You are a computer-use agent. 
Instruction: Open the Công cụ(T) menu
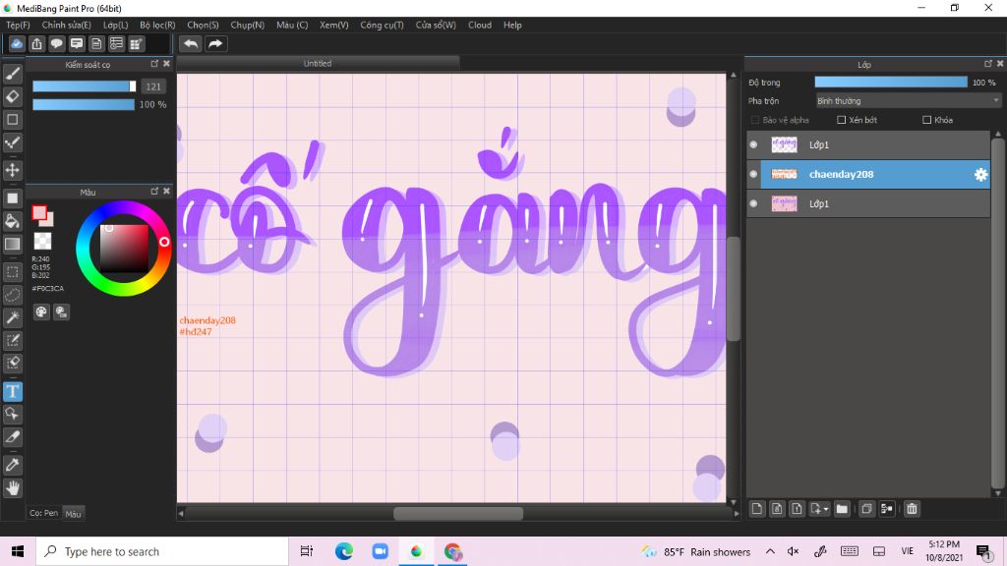[x=382, y=25]
